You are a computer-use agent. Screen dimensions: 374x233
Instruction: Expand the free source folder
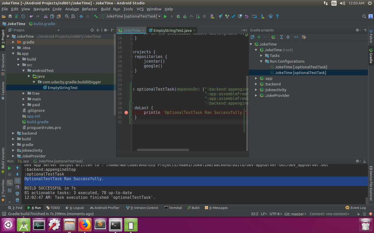click(x=24, y=93)
